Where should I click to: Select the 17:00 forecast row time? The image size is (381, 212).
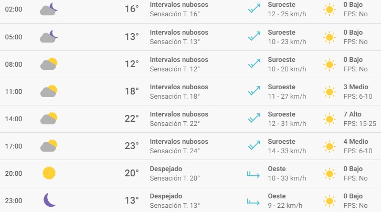(14, 146)
